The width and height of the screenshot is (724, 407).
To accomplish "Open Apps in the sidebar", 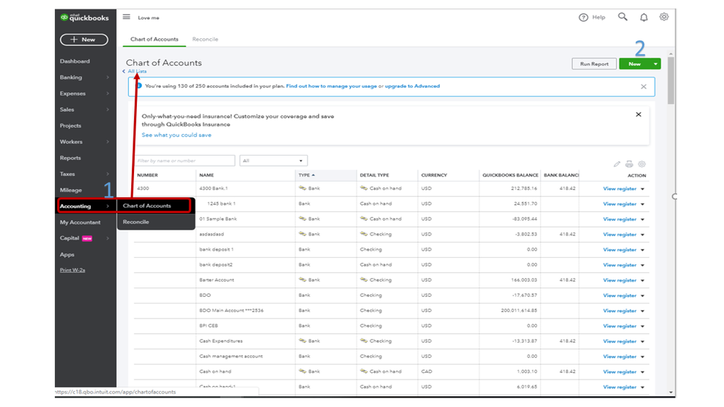I will (x=67, y=254).
